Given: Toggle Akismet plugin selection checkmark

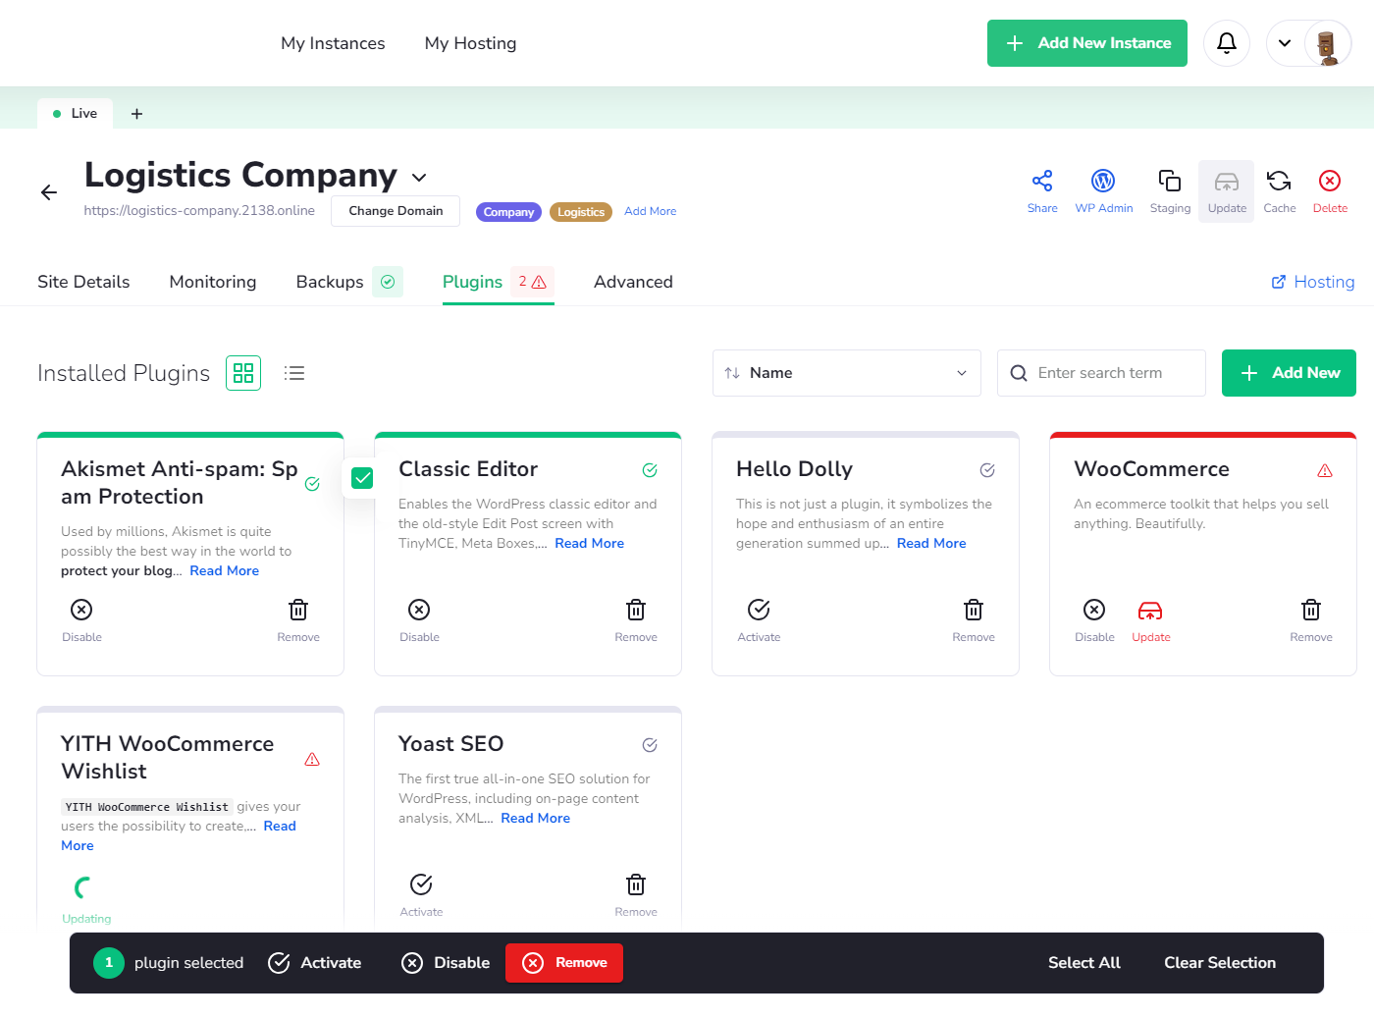Looking at the screenshot, I should point(312,484).
